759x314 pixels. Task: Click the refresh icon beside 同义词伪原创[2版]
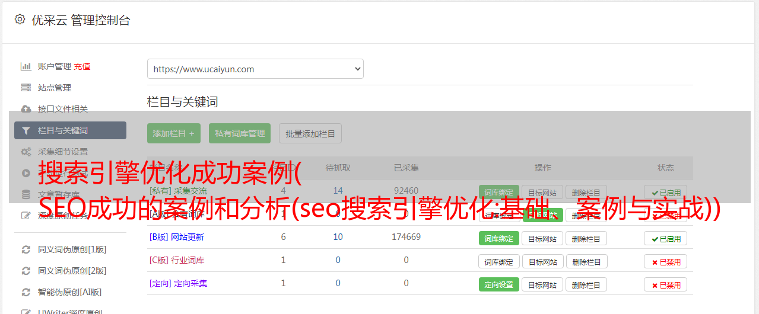click(26, 271)
